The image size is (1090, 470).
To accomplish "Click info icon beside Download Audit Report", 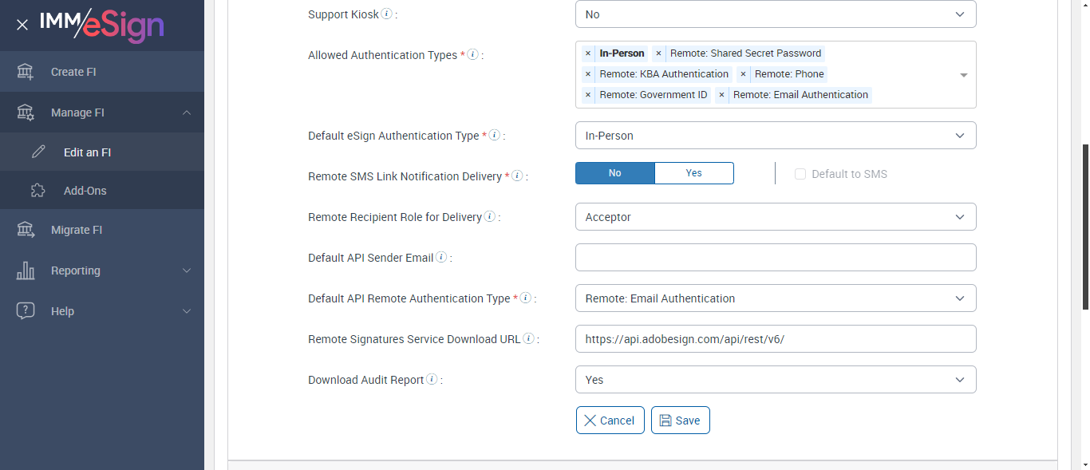I will pyautogui.click(x=432, y=379).
